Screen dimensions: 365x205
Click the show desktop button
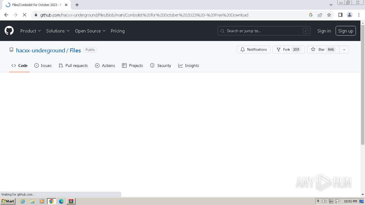[x=362, y=201]
